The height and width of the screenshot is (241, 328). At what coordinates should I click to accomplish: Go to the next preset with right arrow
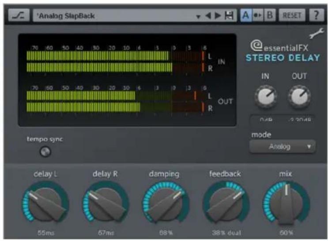[218, 15]
